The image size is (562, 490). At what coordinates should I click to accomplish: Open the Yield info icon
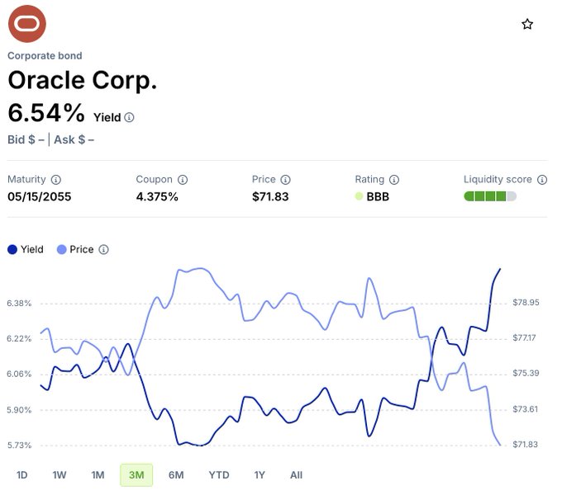click(x=129, y=117)
